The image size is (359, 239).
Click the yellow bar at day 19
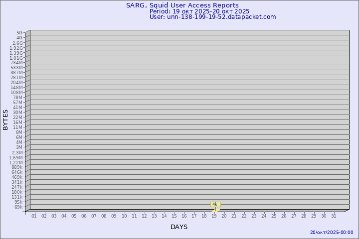click(215, 210)
